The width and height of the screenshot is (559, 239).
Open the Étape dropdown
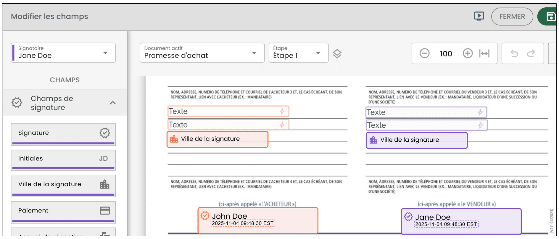[298, 53]
